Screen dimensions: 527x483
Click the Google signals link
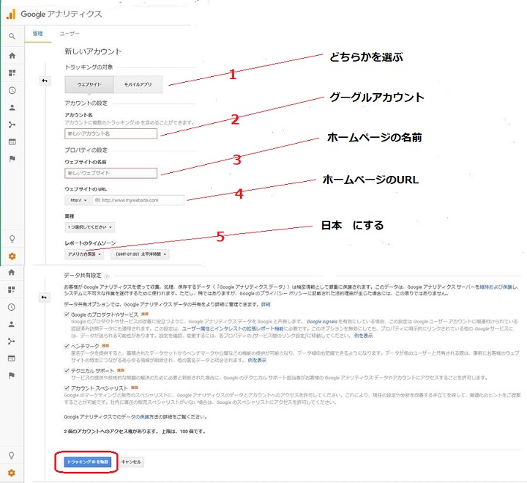pyautogui.click(x=322, y=322)
